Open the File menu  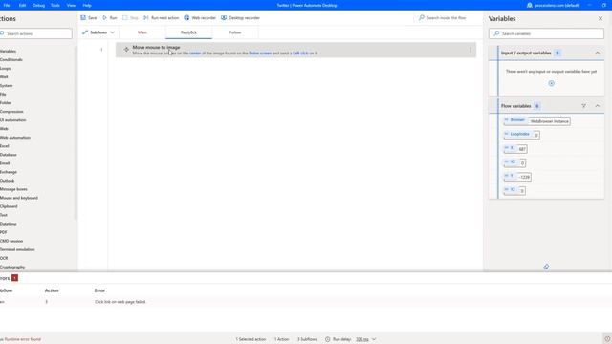[x=7, y=5]
